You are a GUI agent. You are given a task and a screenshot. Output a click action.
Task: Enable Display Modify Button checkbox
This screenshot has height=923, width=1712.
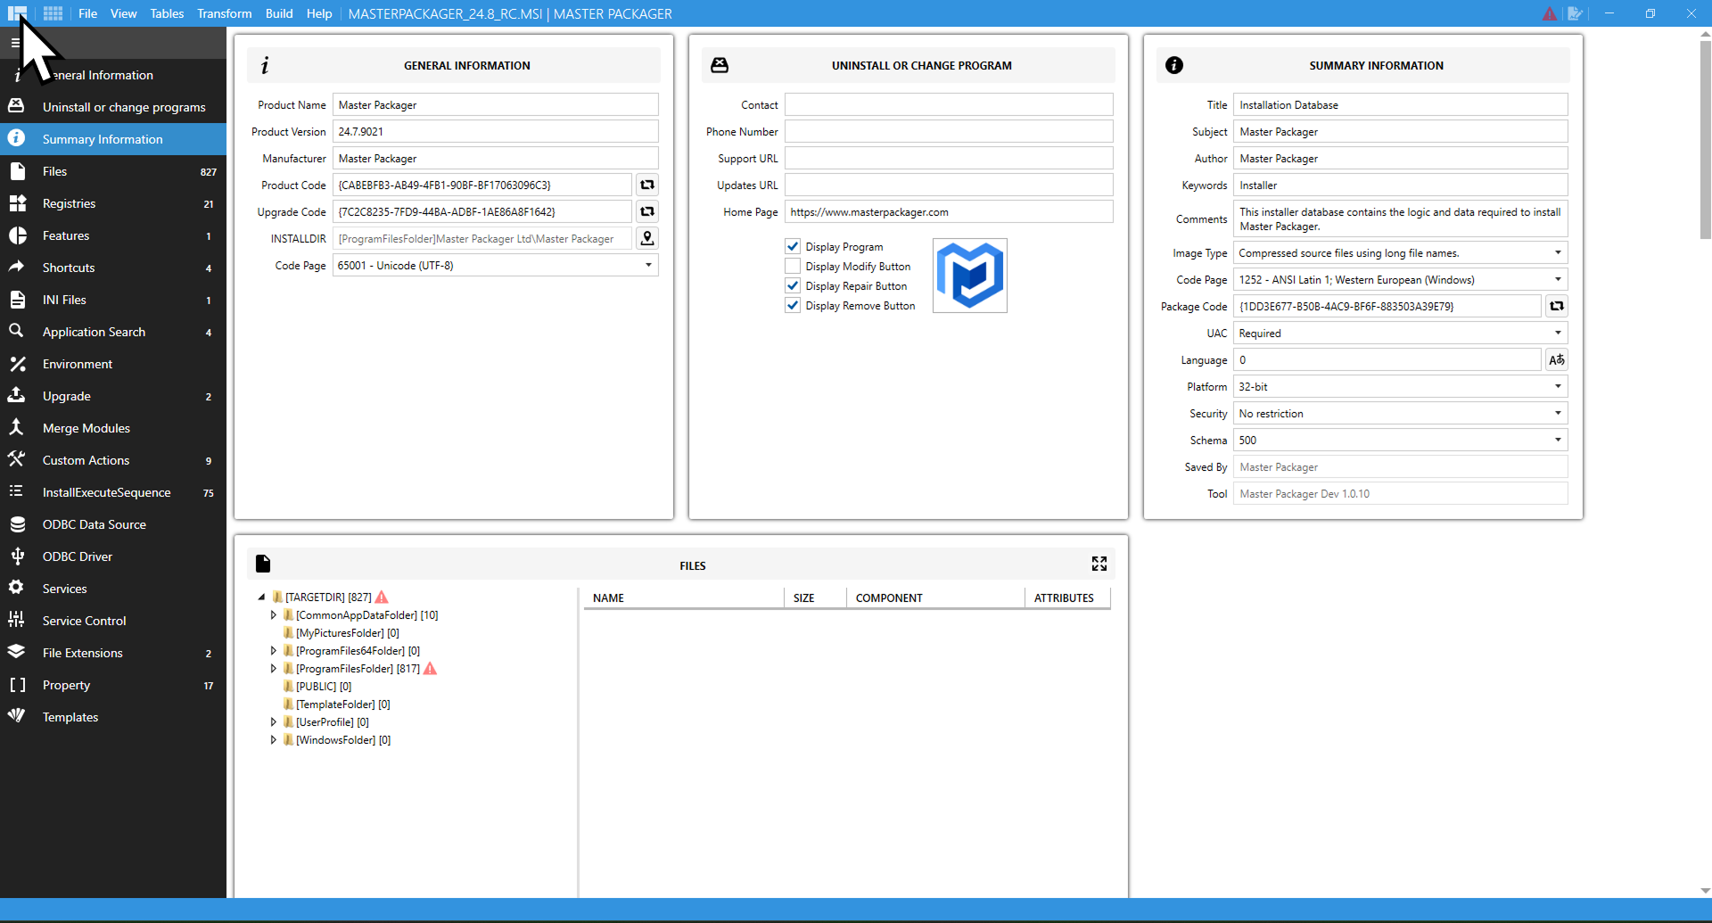coord(792,266)
